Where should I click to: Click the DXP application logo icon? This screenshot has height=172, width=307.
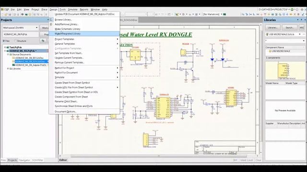2,10
